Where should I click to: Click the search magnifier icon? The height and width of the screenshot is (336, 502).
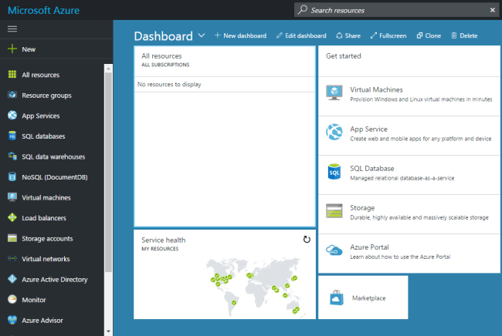tap(303, 10)
